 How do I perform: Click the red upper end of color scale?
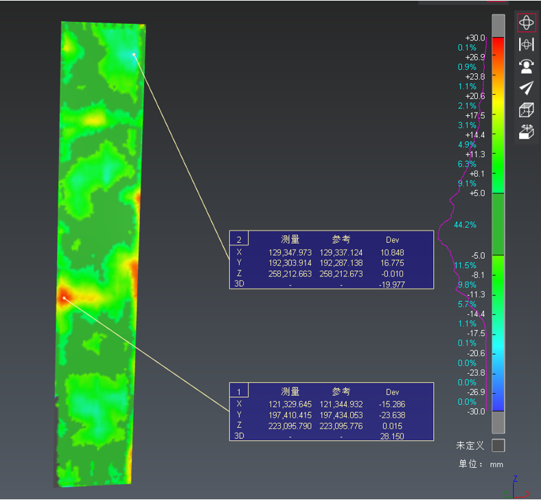click(x=498, y=43)
